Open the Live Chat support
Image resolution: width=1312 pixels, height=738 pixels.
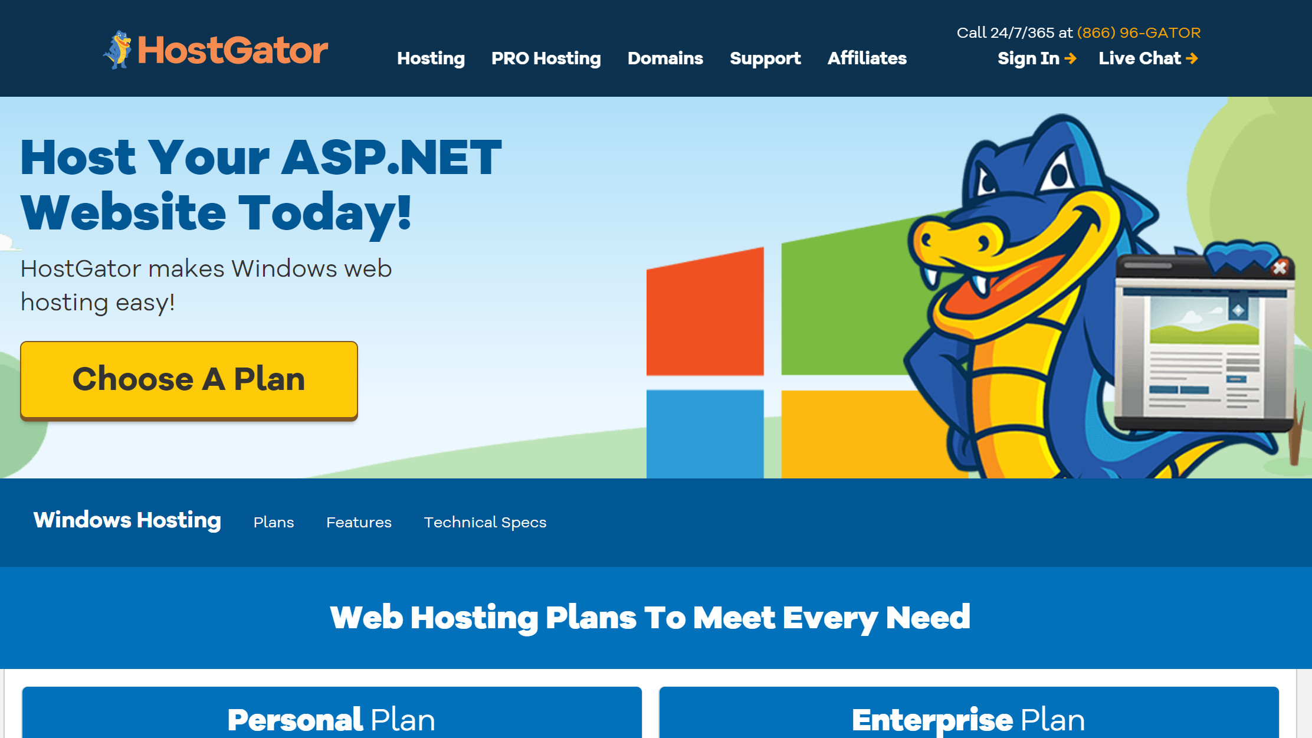1150,58
